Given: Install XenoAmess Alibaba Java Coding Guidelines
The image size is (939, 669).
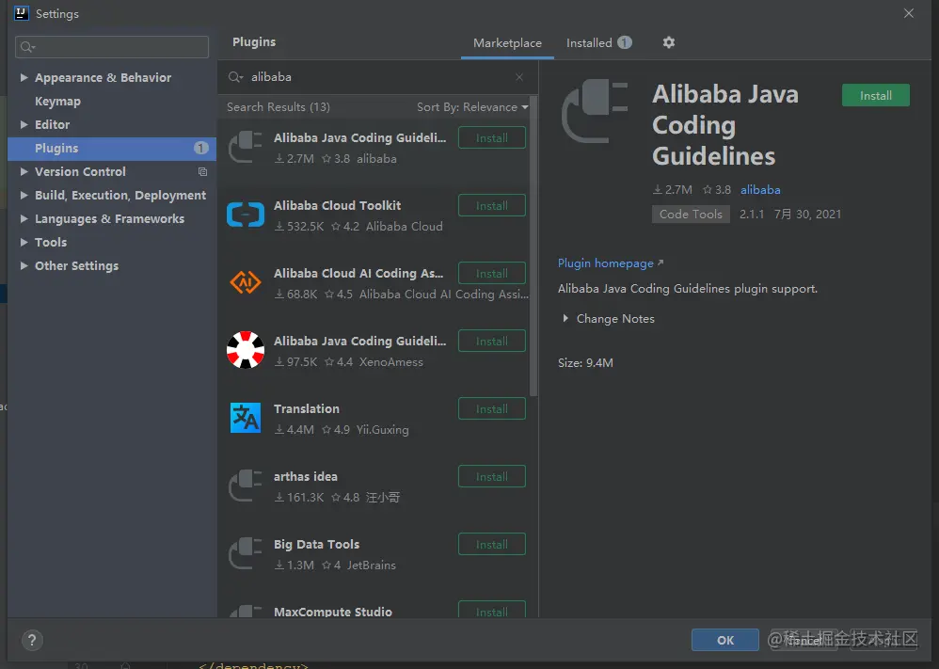Looking at the screenshot, I should click(492, 341).
